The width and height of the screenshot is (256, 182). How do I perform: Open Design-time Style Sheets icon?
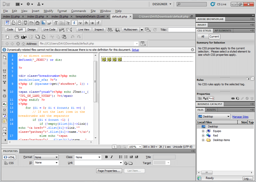tap(49, 23)
